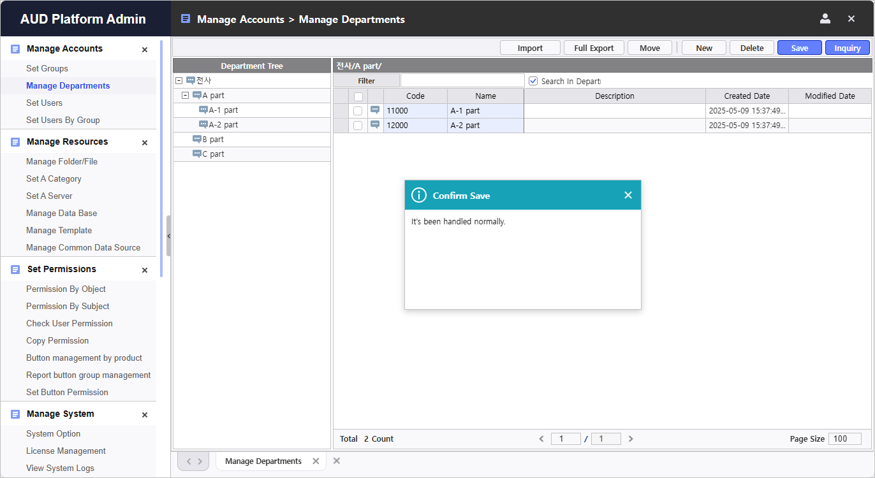Screen dimensions: 875x478
Task: Click the Full Export button
Action: [x=594, y=48]
